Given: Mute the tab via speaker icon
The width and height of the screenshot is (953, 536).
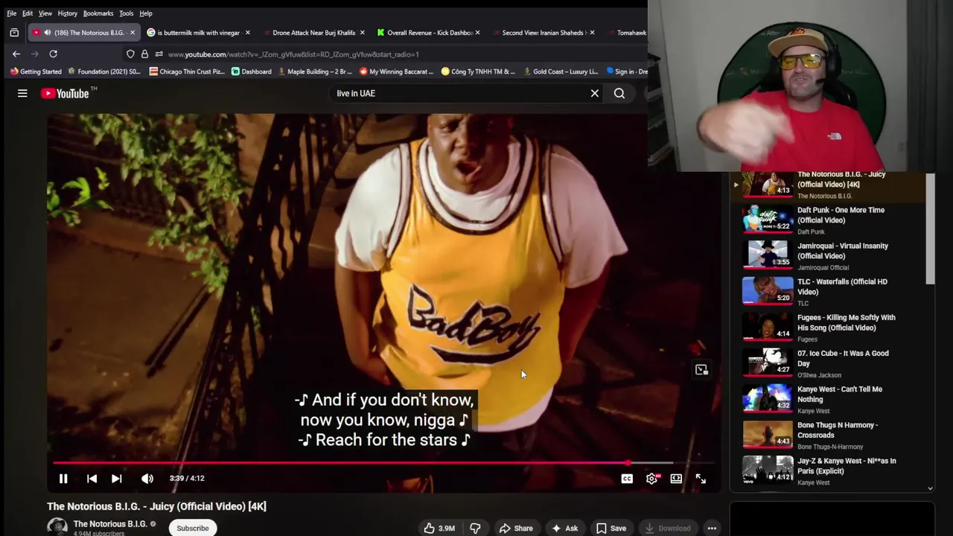Looking at the screenshot, I should [47, 33].
